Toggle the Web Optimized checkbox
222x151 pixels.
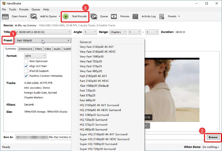pyautogui.click(x=26, y=61)
